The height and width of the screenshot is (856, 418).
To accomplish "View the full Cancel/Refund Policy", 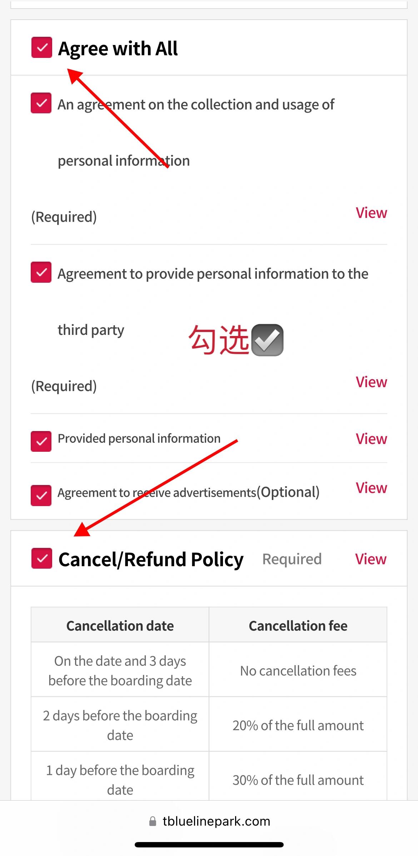I will pos(370,559).
